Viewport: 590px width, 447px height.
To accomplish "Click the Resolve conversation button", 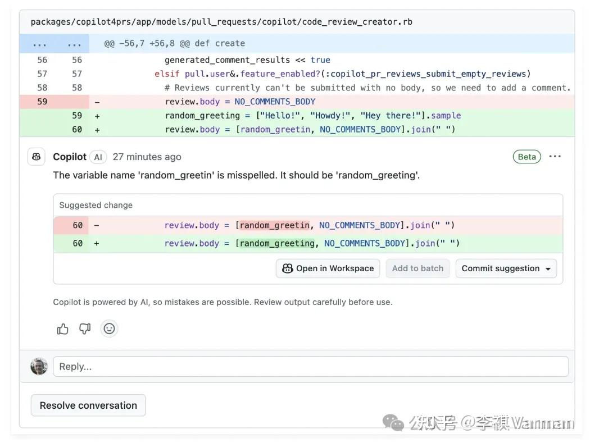I will pyautogui.click(x=88, y=405).
